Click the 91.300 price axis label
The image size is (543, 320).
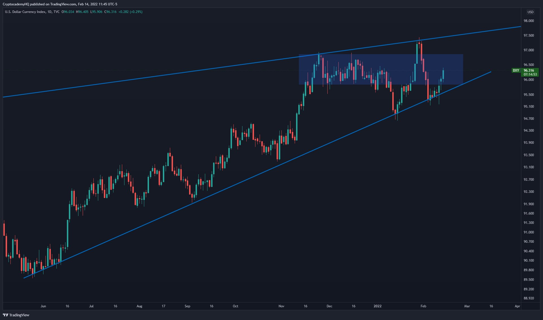coord(529,223)
